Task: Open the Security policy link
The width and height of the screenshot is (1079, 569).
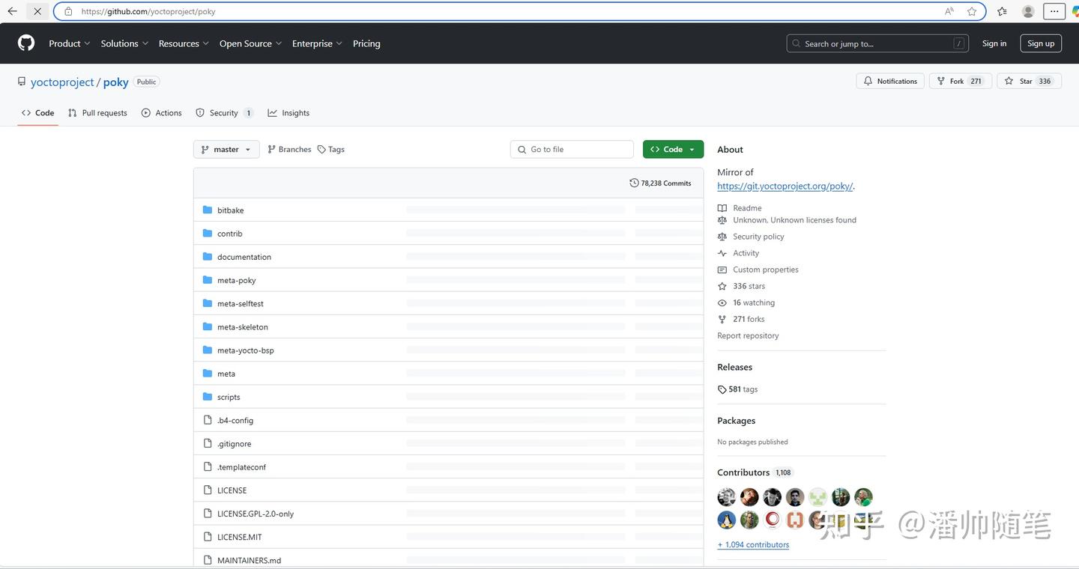Action: point(758,237)
